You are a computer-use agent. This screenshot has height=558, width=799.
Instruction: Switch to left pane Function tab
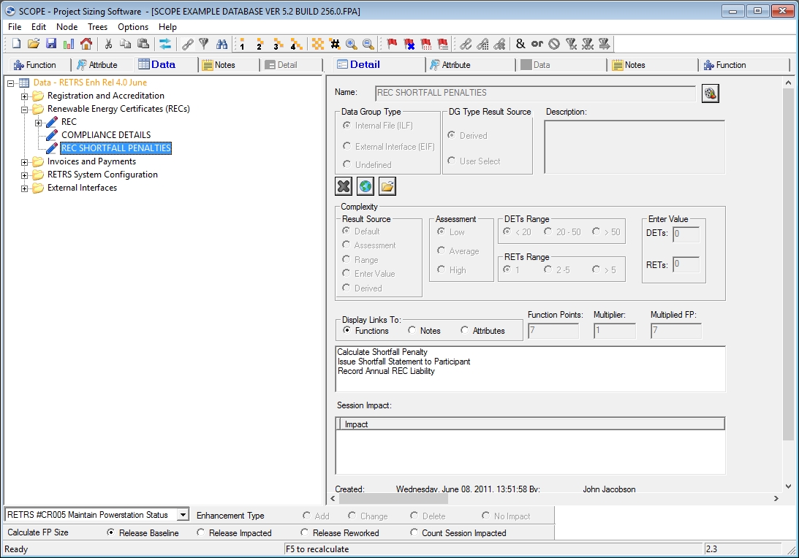coord(39,65)
